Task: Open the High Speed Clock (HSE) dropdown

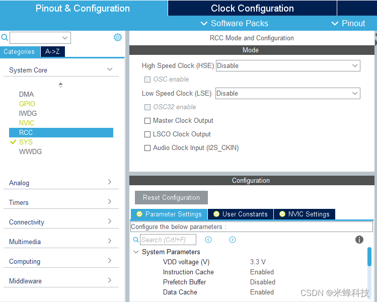Action: 288,65
